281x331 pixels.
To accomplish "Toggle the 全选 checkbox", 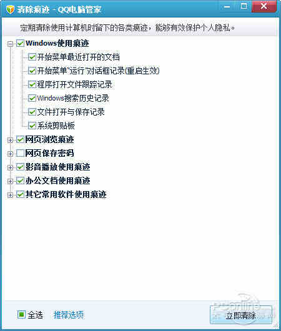I will [21, 315].
